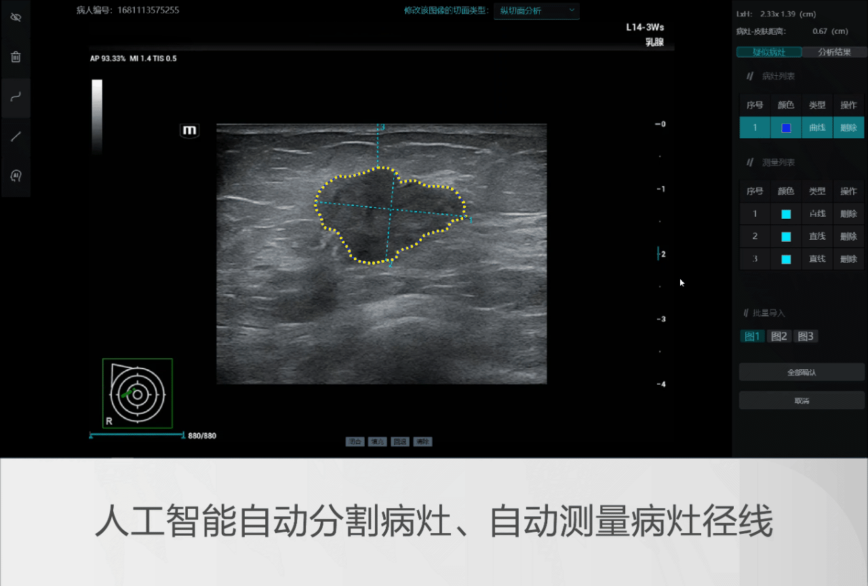The height and width of the screenshot is (586, 868).
Task: Toggle annotation visibility with the eye icon
Action: [x=16, y=17]
